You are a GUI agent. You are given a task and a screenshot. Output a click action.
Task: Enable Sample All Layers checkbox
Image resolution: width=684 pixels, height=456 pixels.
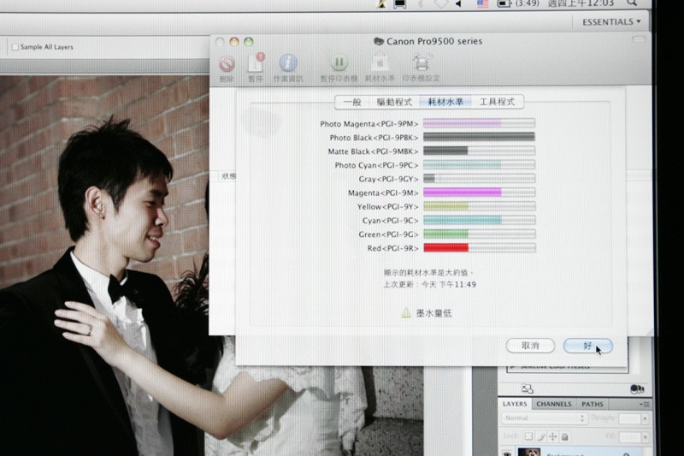point(15,47)
